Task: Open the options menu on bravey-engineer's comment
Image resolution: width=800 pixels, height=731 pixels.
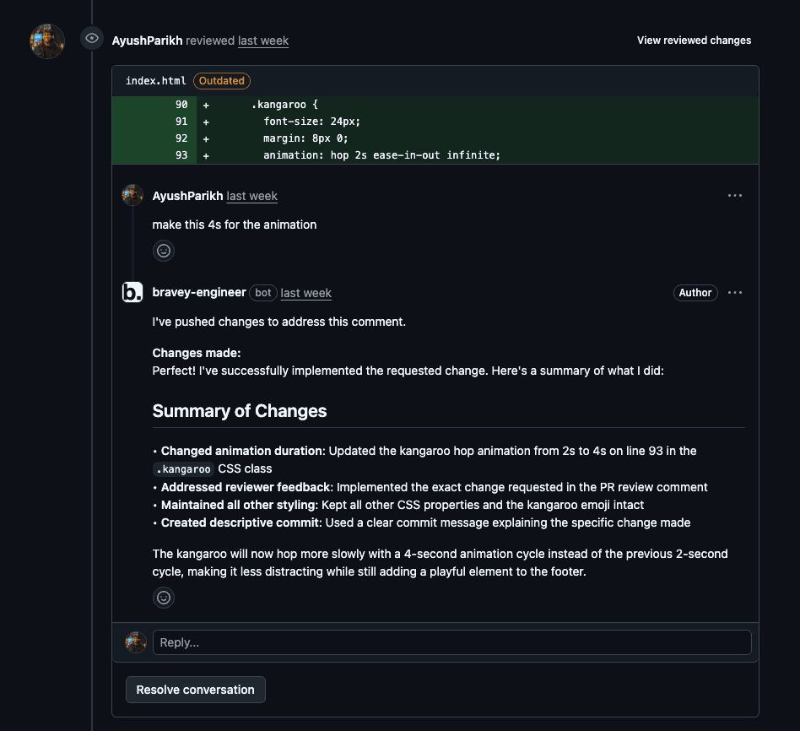Action: point(734,292)
